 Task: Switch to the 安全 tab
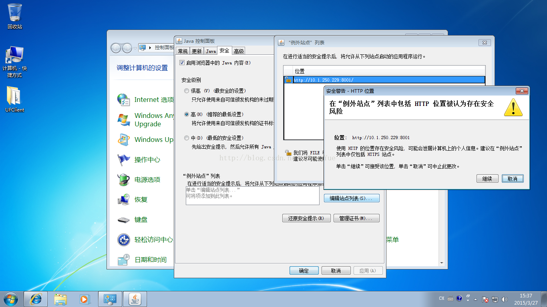(225, 51)
